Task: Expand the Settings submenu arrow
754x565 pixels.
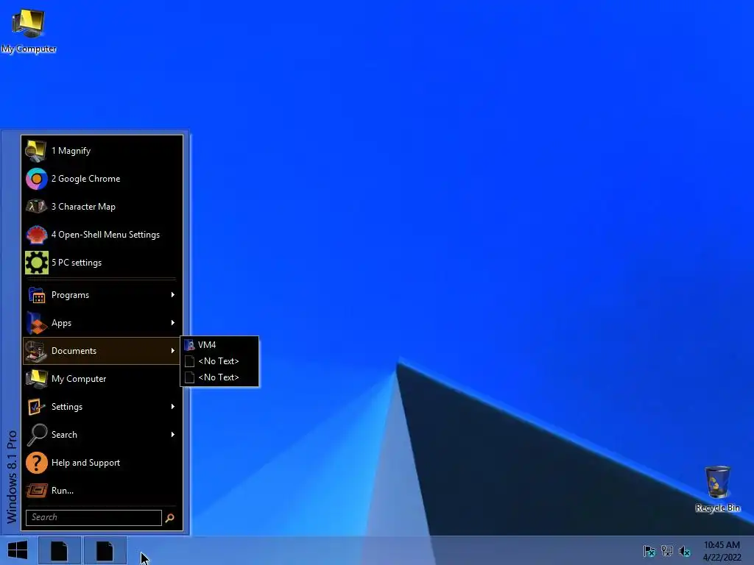Action: (172, 407)
